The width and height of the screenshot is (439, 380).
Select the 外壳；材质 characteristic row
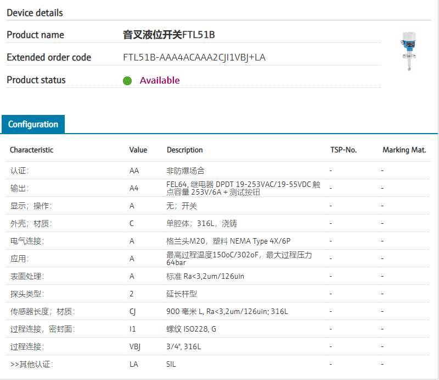coord(27,224)
